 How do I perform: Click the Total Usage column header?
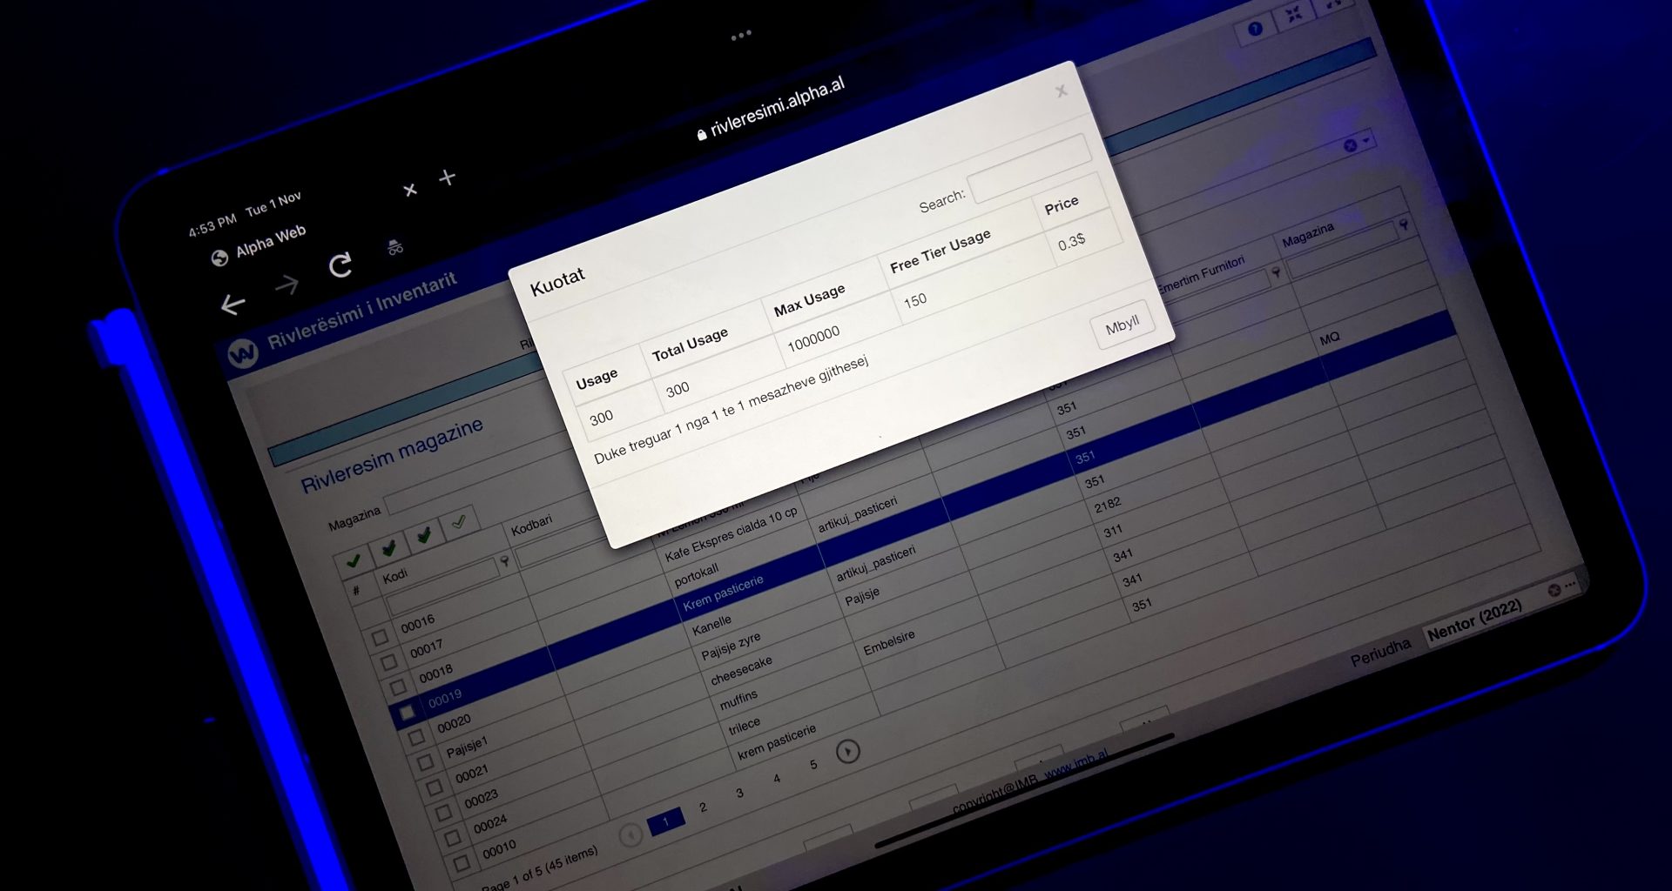pyautogui.click(x=690, y=345)
